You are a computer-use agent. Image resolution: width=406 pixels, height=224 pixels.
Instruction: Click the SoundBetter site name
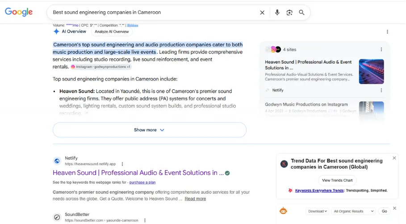(x=77, y=215)
